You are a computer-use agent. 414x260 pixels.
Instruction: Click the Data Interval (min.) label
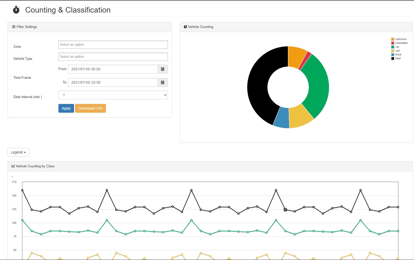(x=28, y=97)
